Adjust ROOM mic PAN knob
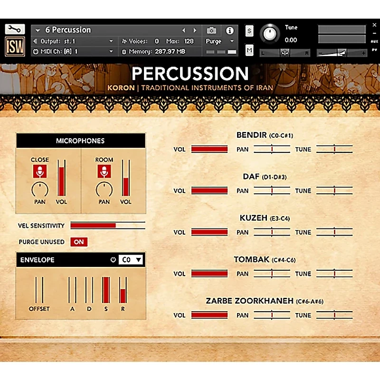Screen dimensions: 380x380 click(x=104, y=190)
